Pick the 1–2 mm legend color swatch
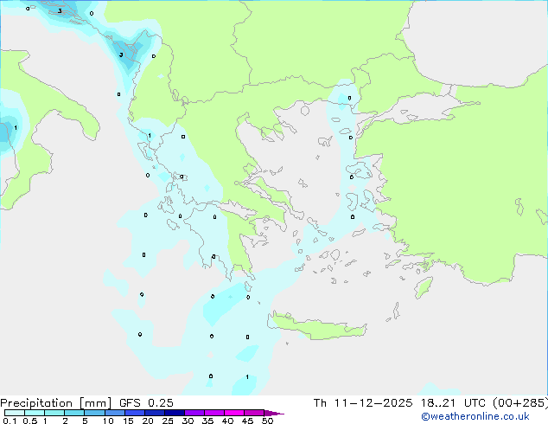The image size is (548, 424). [x=54, y=413]
